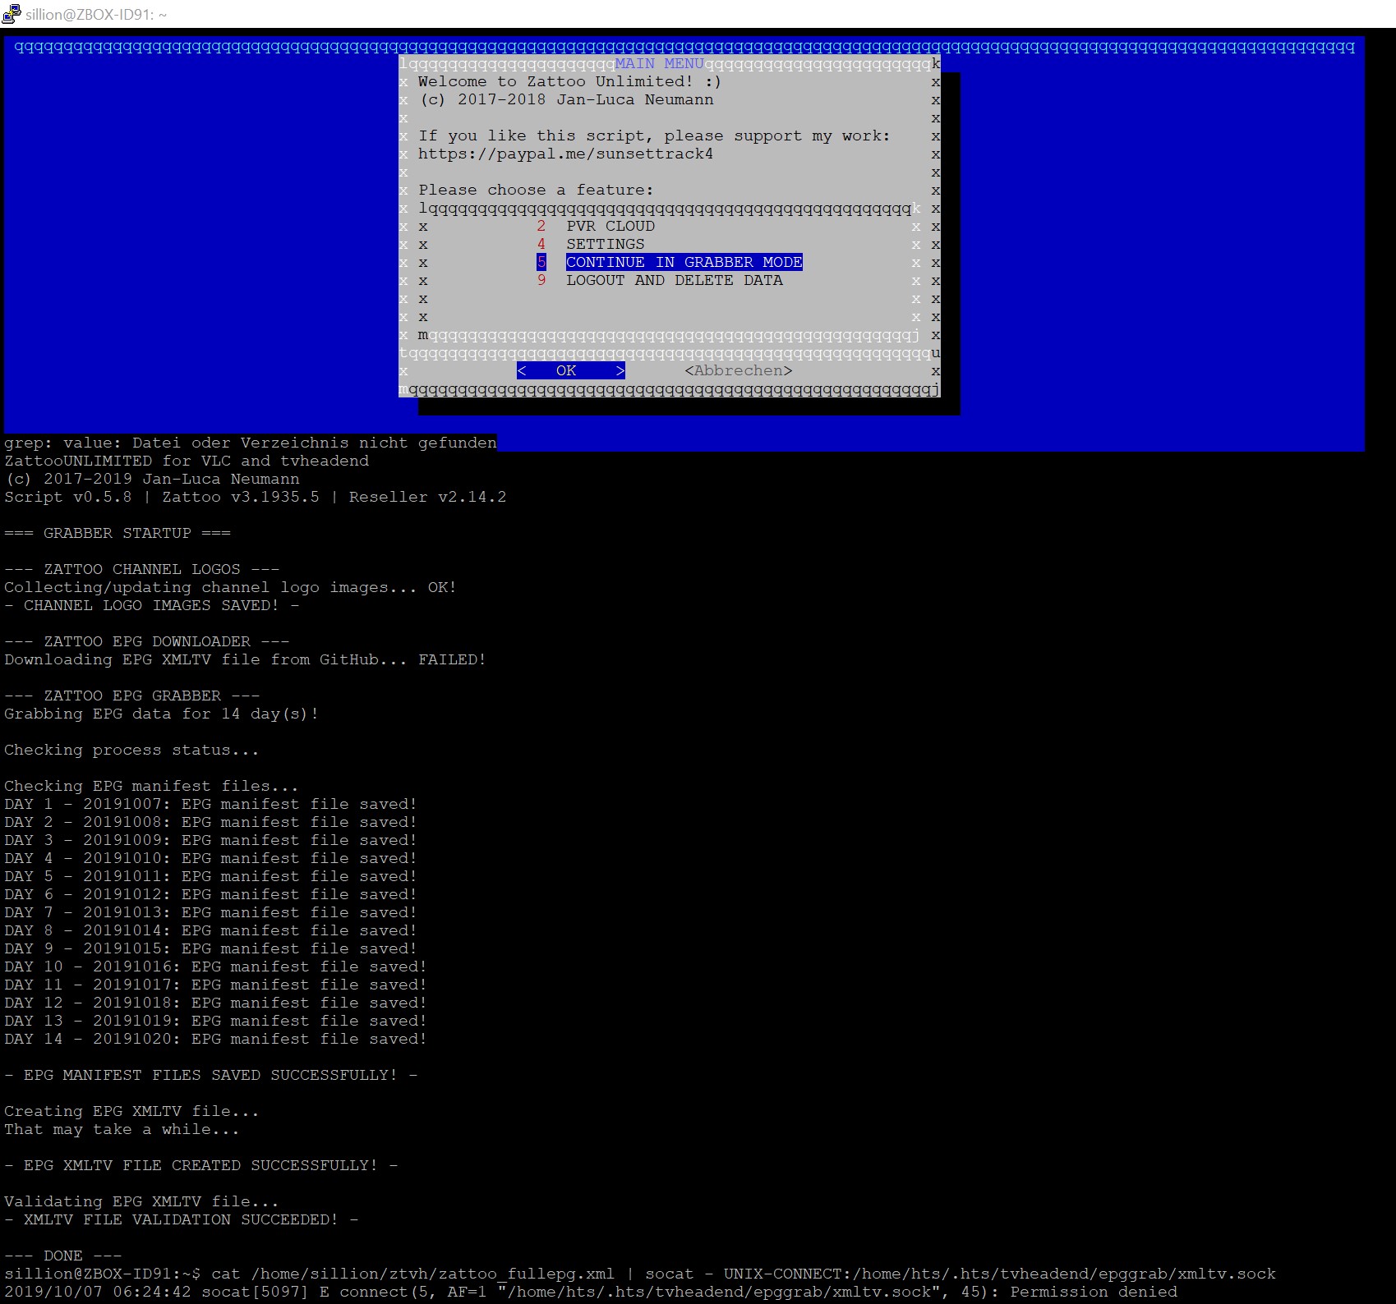Click the paypal.me/sunsettrack4 link
Image resolution: width=1396 pixels, height=1304 pixels.
coord(565,154)
